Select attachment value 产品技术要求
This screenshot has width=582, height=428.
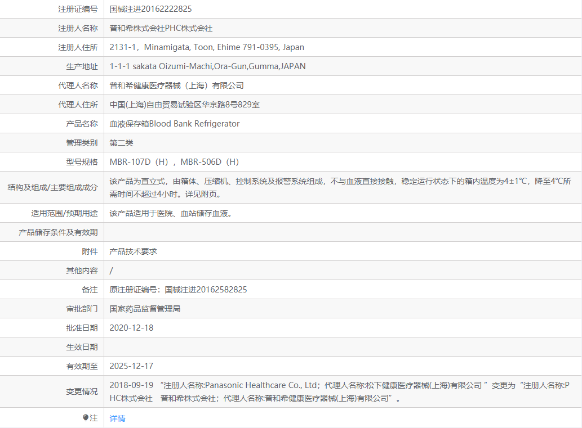(x=134, y=251)
